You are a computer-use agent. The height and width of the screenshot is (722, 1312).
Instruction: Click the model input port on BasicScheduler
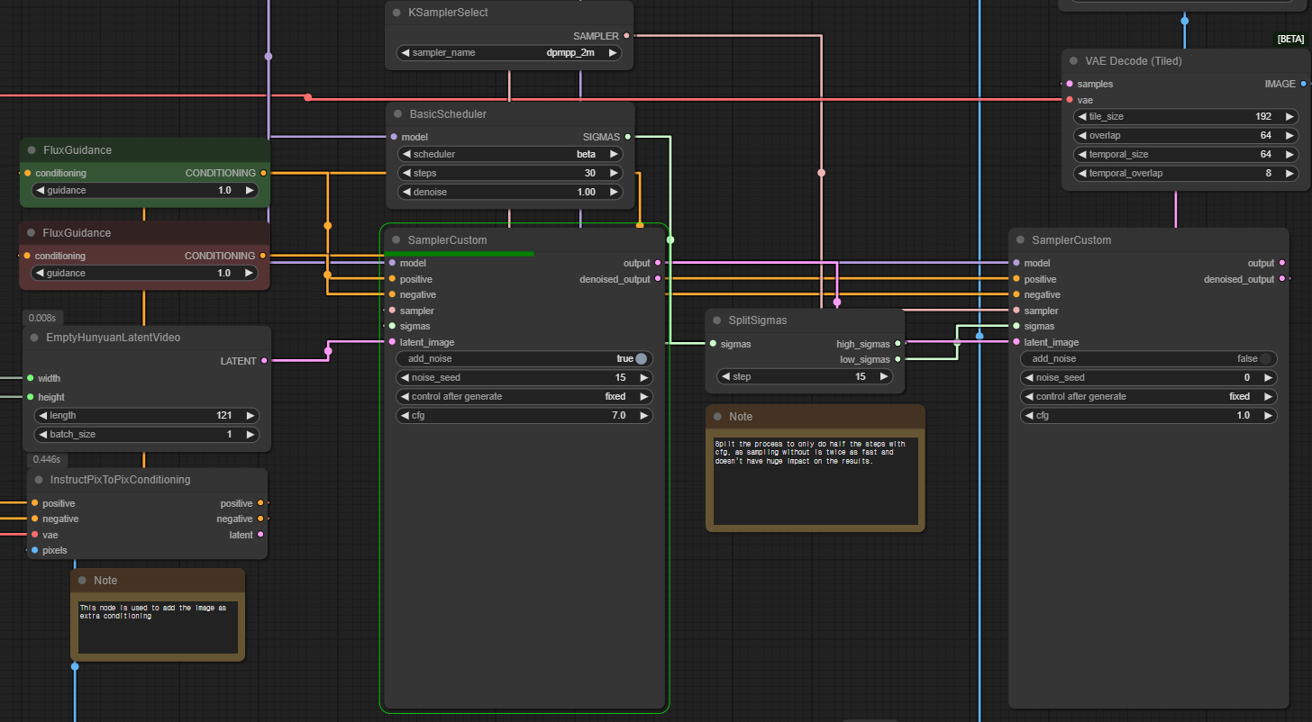click(x=393, y=137)
